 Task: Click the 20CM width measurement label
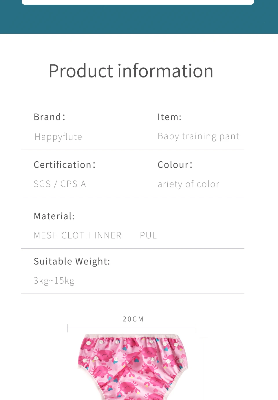click(x=133, y=319)
